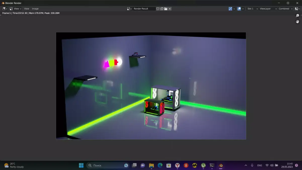Open the Slot 1 dropdown
Viewport: 302px width, 170px height.
pyautogui.click(x=251, y=9)
